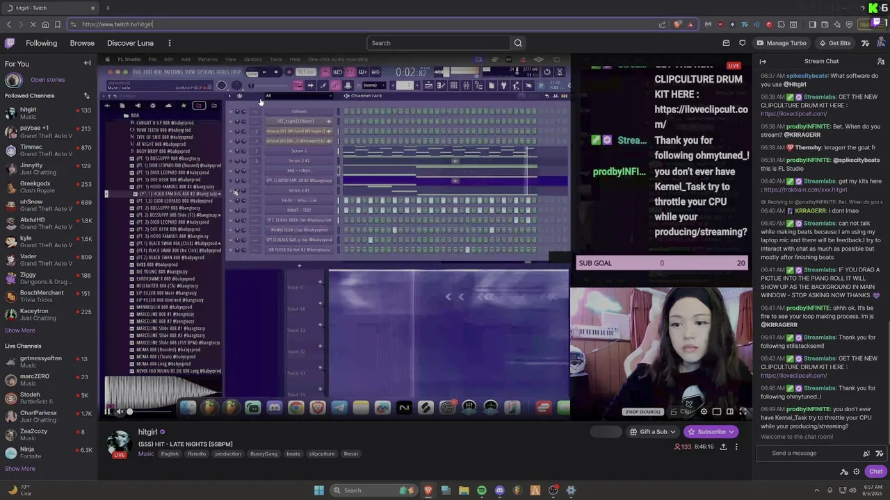Open the whispers speech-bubble icon

(742, 43)
